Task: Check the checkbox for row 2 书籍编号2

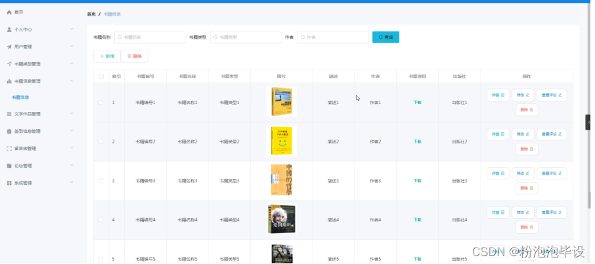Action: (x=101, y=141)
